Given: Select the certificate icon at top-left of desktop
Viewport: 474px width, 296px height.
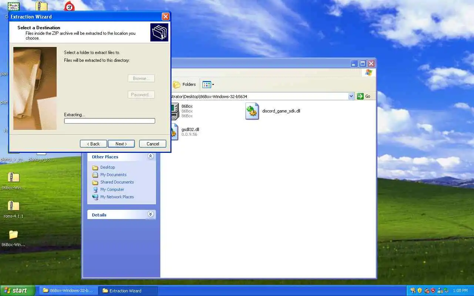Looking at the screenshot, I should click(x=13, y=6).
